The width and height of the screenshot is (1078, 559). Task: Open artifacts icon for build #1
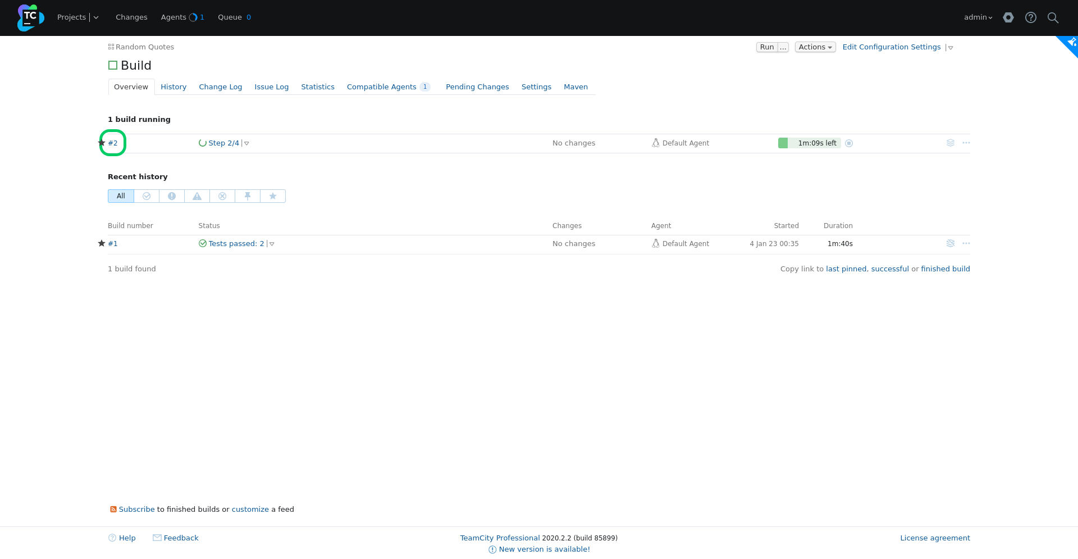pyautogui.click(x=951, y=243)
